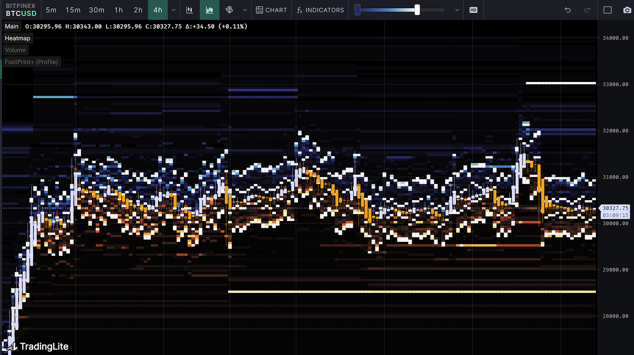This screenshot has width=634, height=355.
Task: Click the 32000.00 price axis label
Action: (x=615, y=130)
